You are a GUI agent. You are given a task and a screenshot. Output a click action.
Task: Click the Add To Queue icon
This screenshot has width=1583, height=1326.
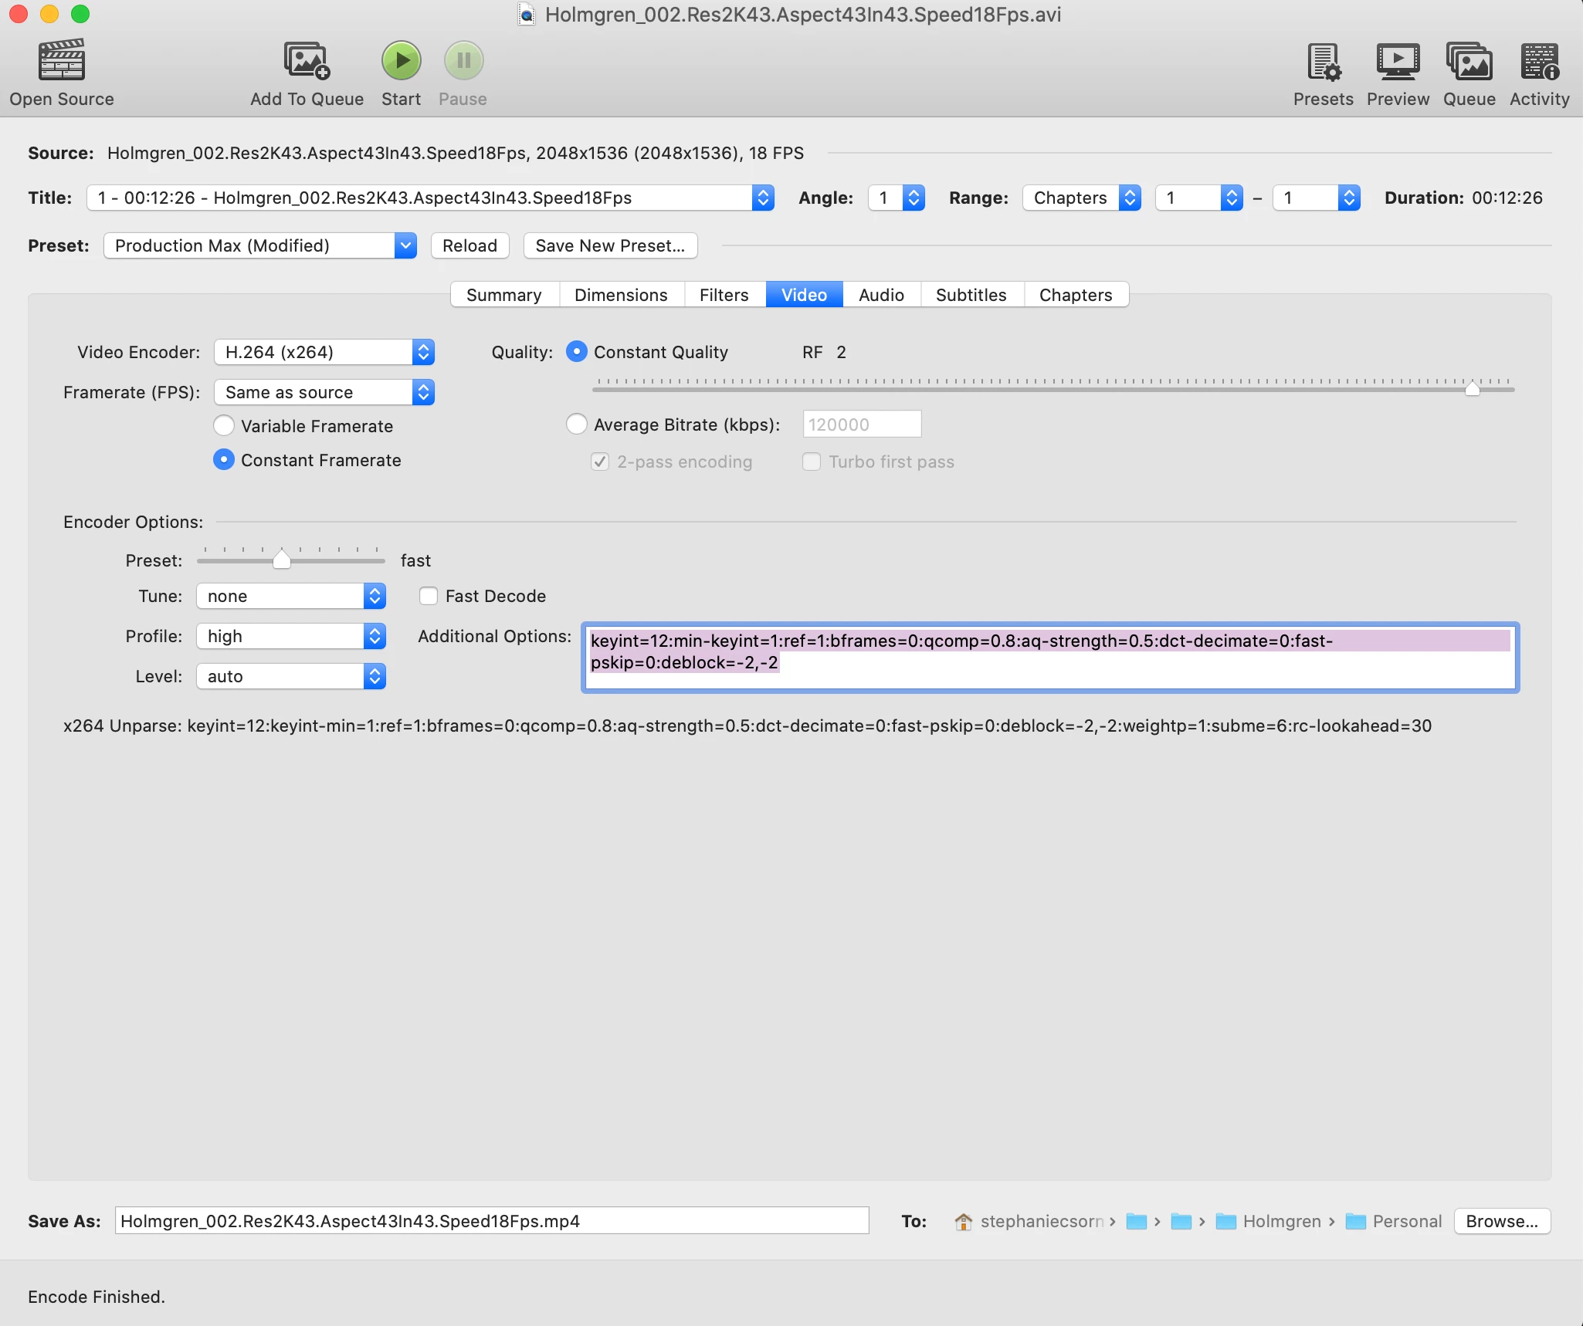point(307,61)
